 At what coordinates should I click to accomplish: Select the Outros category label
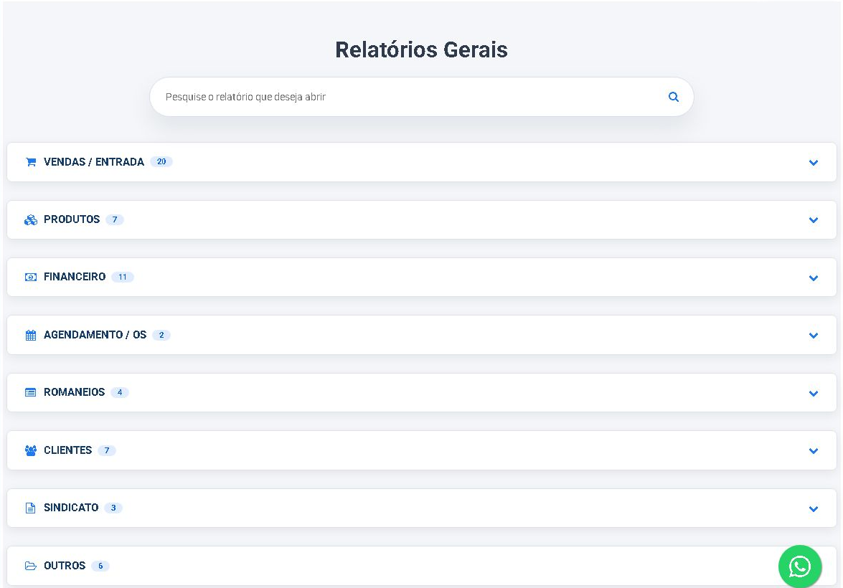[x=65, y=566]
